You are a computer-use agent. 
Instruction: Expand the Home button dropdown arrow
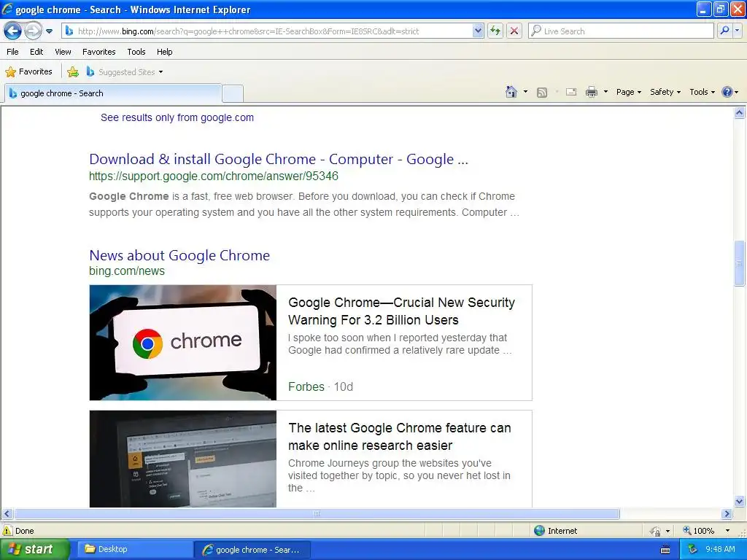(x=525, y=92)
